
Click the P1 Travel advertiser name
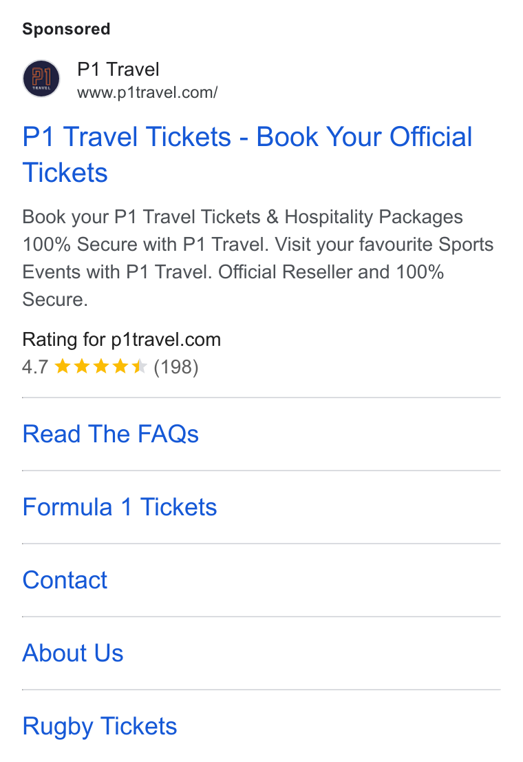(x=118, y=70)
